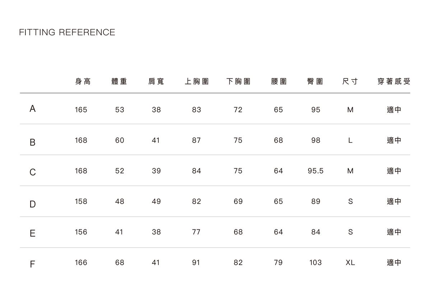Select the XL size in row F
Image resolution: width=431 pixels, height=302 pixels.
tap(350, 263)
